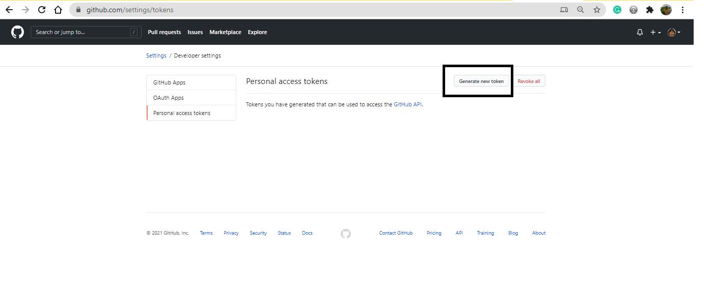This screenshot has width=713, height=285.
Task: Follow the GitHub API link
Action: coord(407,104)
